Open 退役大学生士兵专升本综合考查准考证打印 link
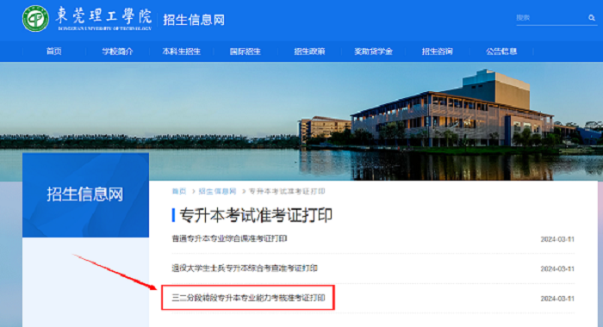 (x=244, y=268)
